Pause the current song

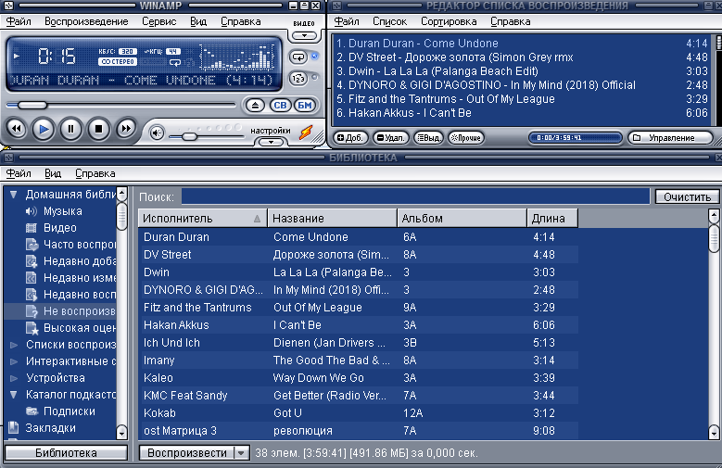[70, 129]
